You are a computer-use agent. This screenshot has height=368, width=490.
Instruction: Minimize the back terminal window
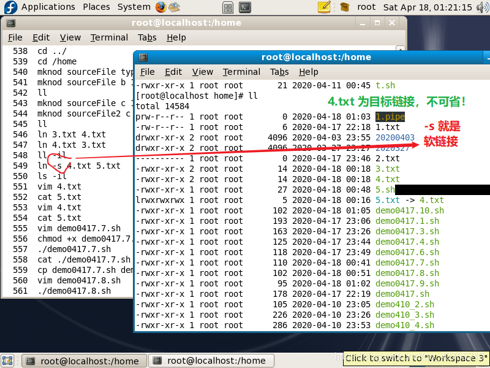[x=363, y=23]
